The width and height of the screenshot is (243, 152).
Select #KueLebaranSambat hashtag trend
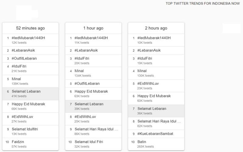(155, 134)
